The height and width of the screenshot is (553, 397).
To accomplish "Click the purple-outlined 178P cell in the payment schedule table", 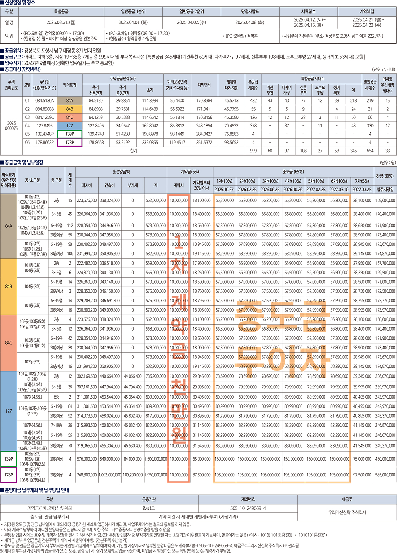I will (9, 475).
